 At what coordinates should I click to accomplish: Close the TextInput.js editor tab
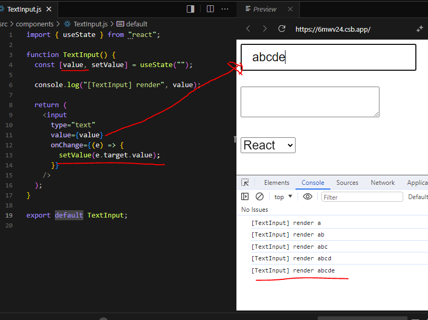pos(49,10)
